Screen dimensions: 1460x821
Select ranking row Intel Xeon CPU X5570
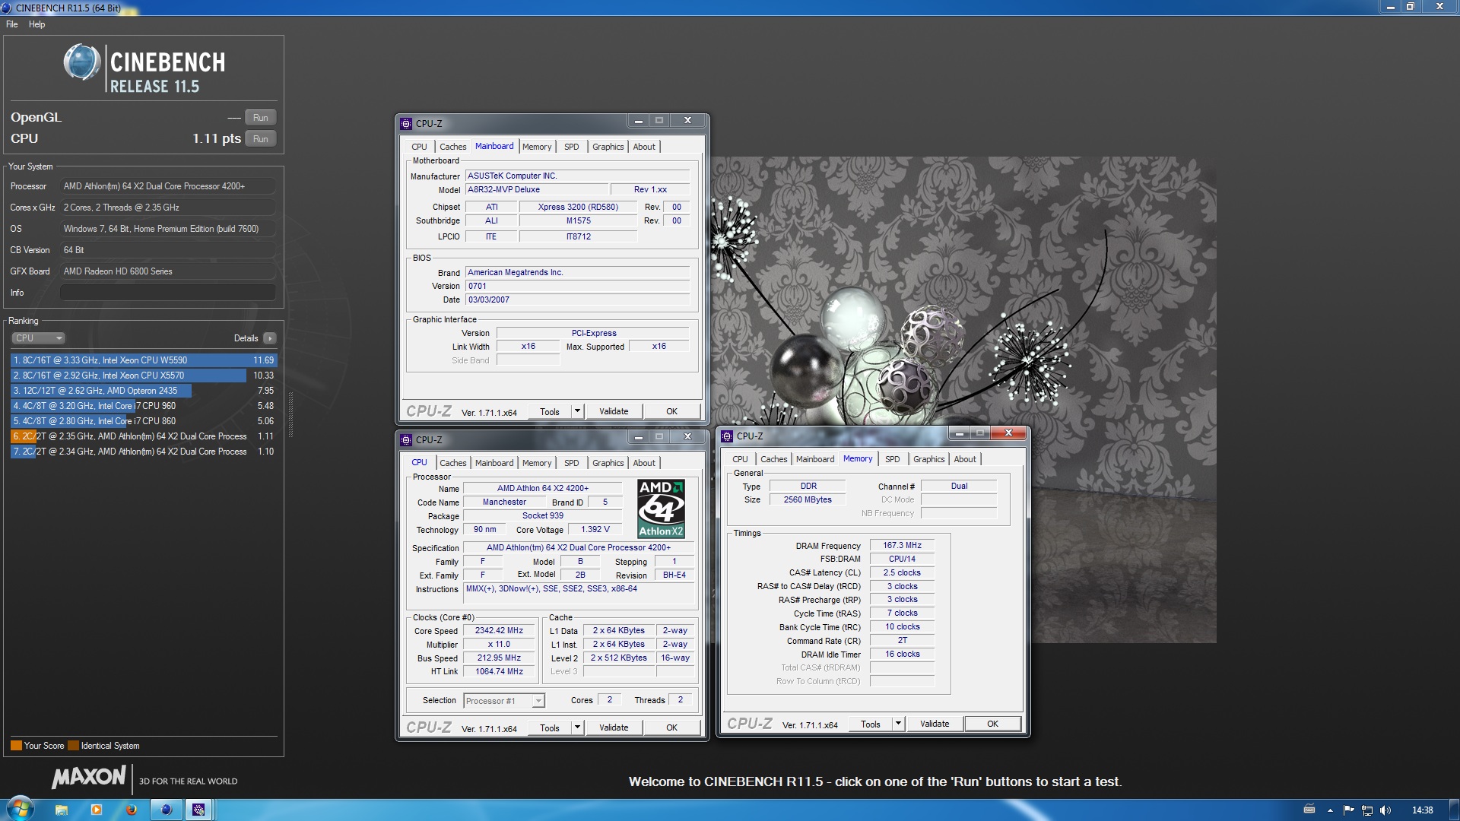pos(144,376)
